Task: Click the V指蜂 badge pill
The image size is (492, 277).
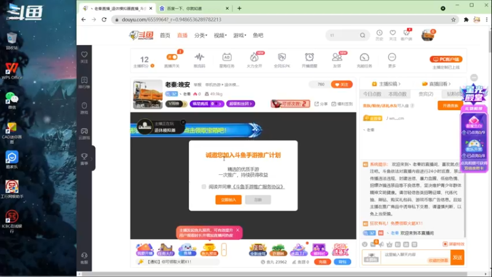Action: pos(176,103)
